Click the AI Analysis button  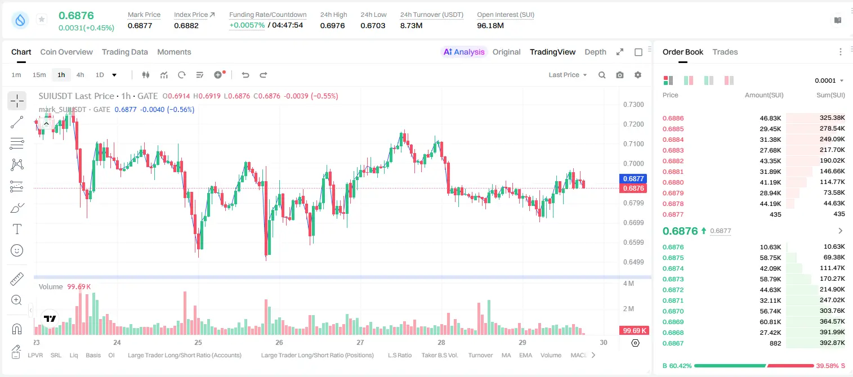[463, 52]
